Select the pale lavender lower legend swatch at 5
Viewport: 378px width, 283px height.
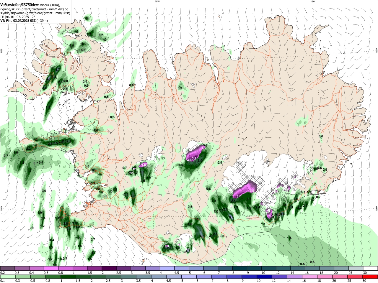pyautogui.click(x=188, y=277)
